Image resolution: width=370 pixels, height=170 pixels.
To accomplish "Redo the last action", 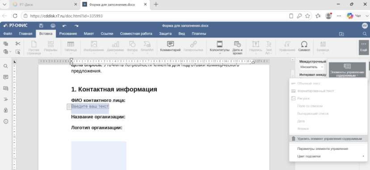I will click(76, 26).
